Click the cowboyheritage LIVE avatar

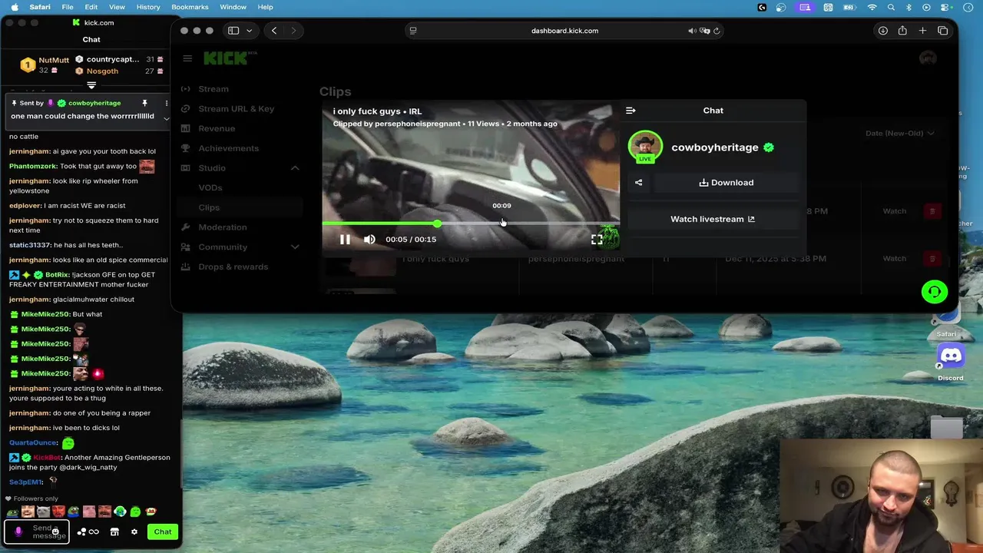645,147
